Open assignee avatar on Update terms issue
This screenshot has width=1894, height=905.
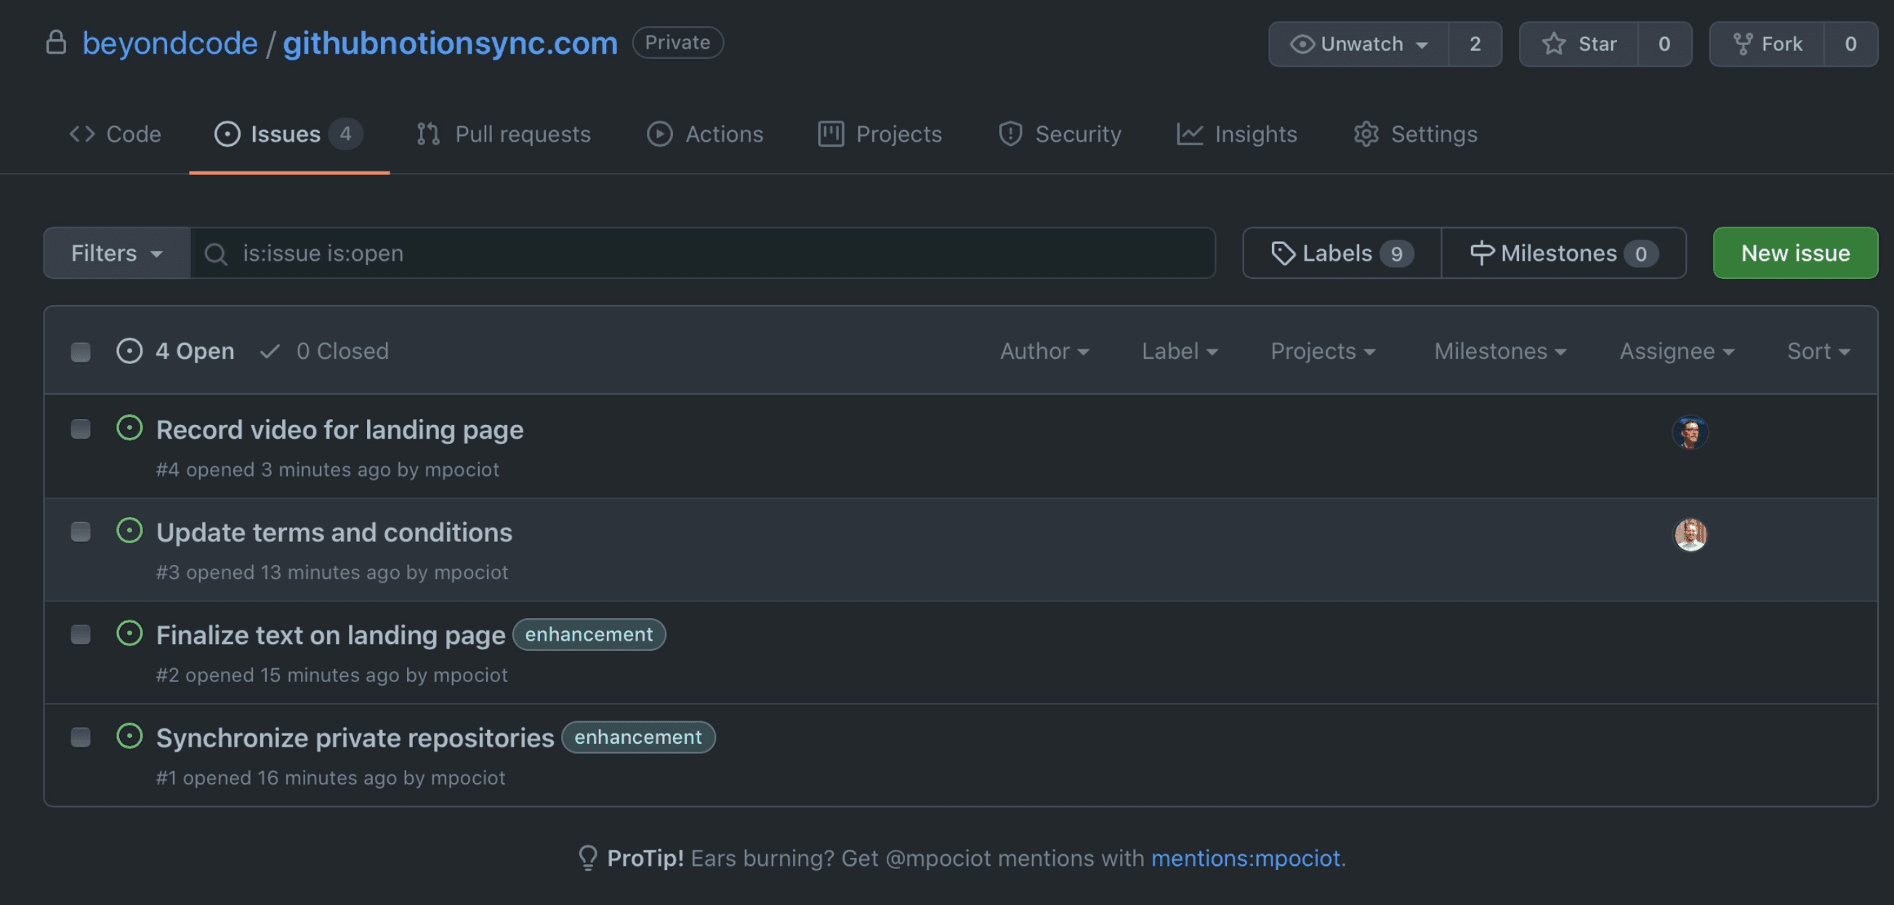pos(1690,535)
